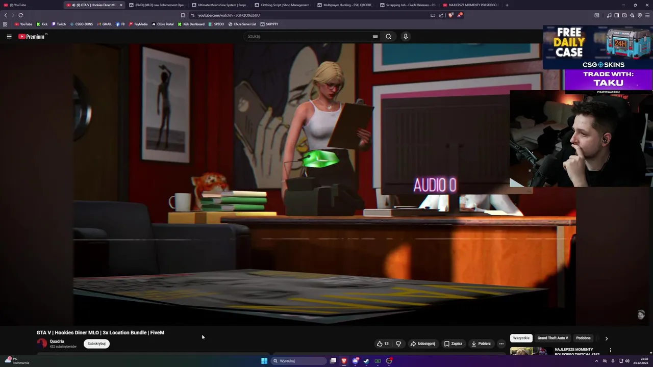This screenshot has height=367, width=653.
Task: Open the on-screen keyboard icon in search box
Action: 375,36
